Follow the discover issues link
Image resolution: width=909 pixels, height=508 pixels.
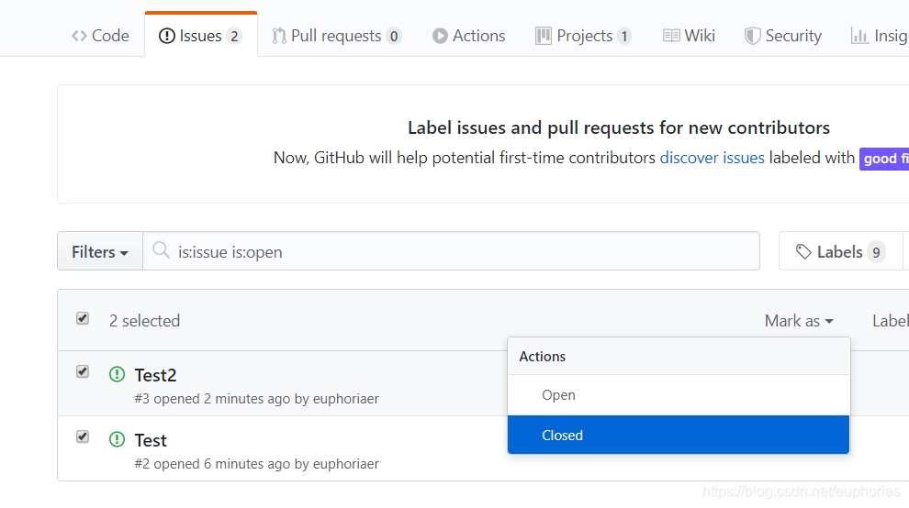[712, 158]
